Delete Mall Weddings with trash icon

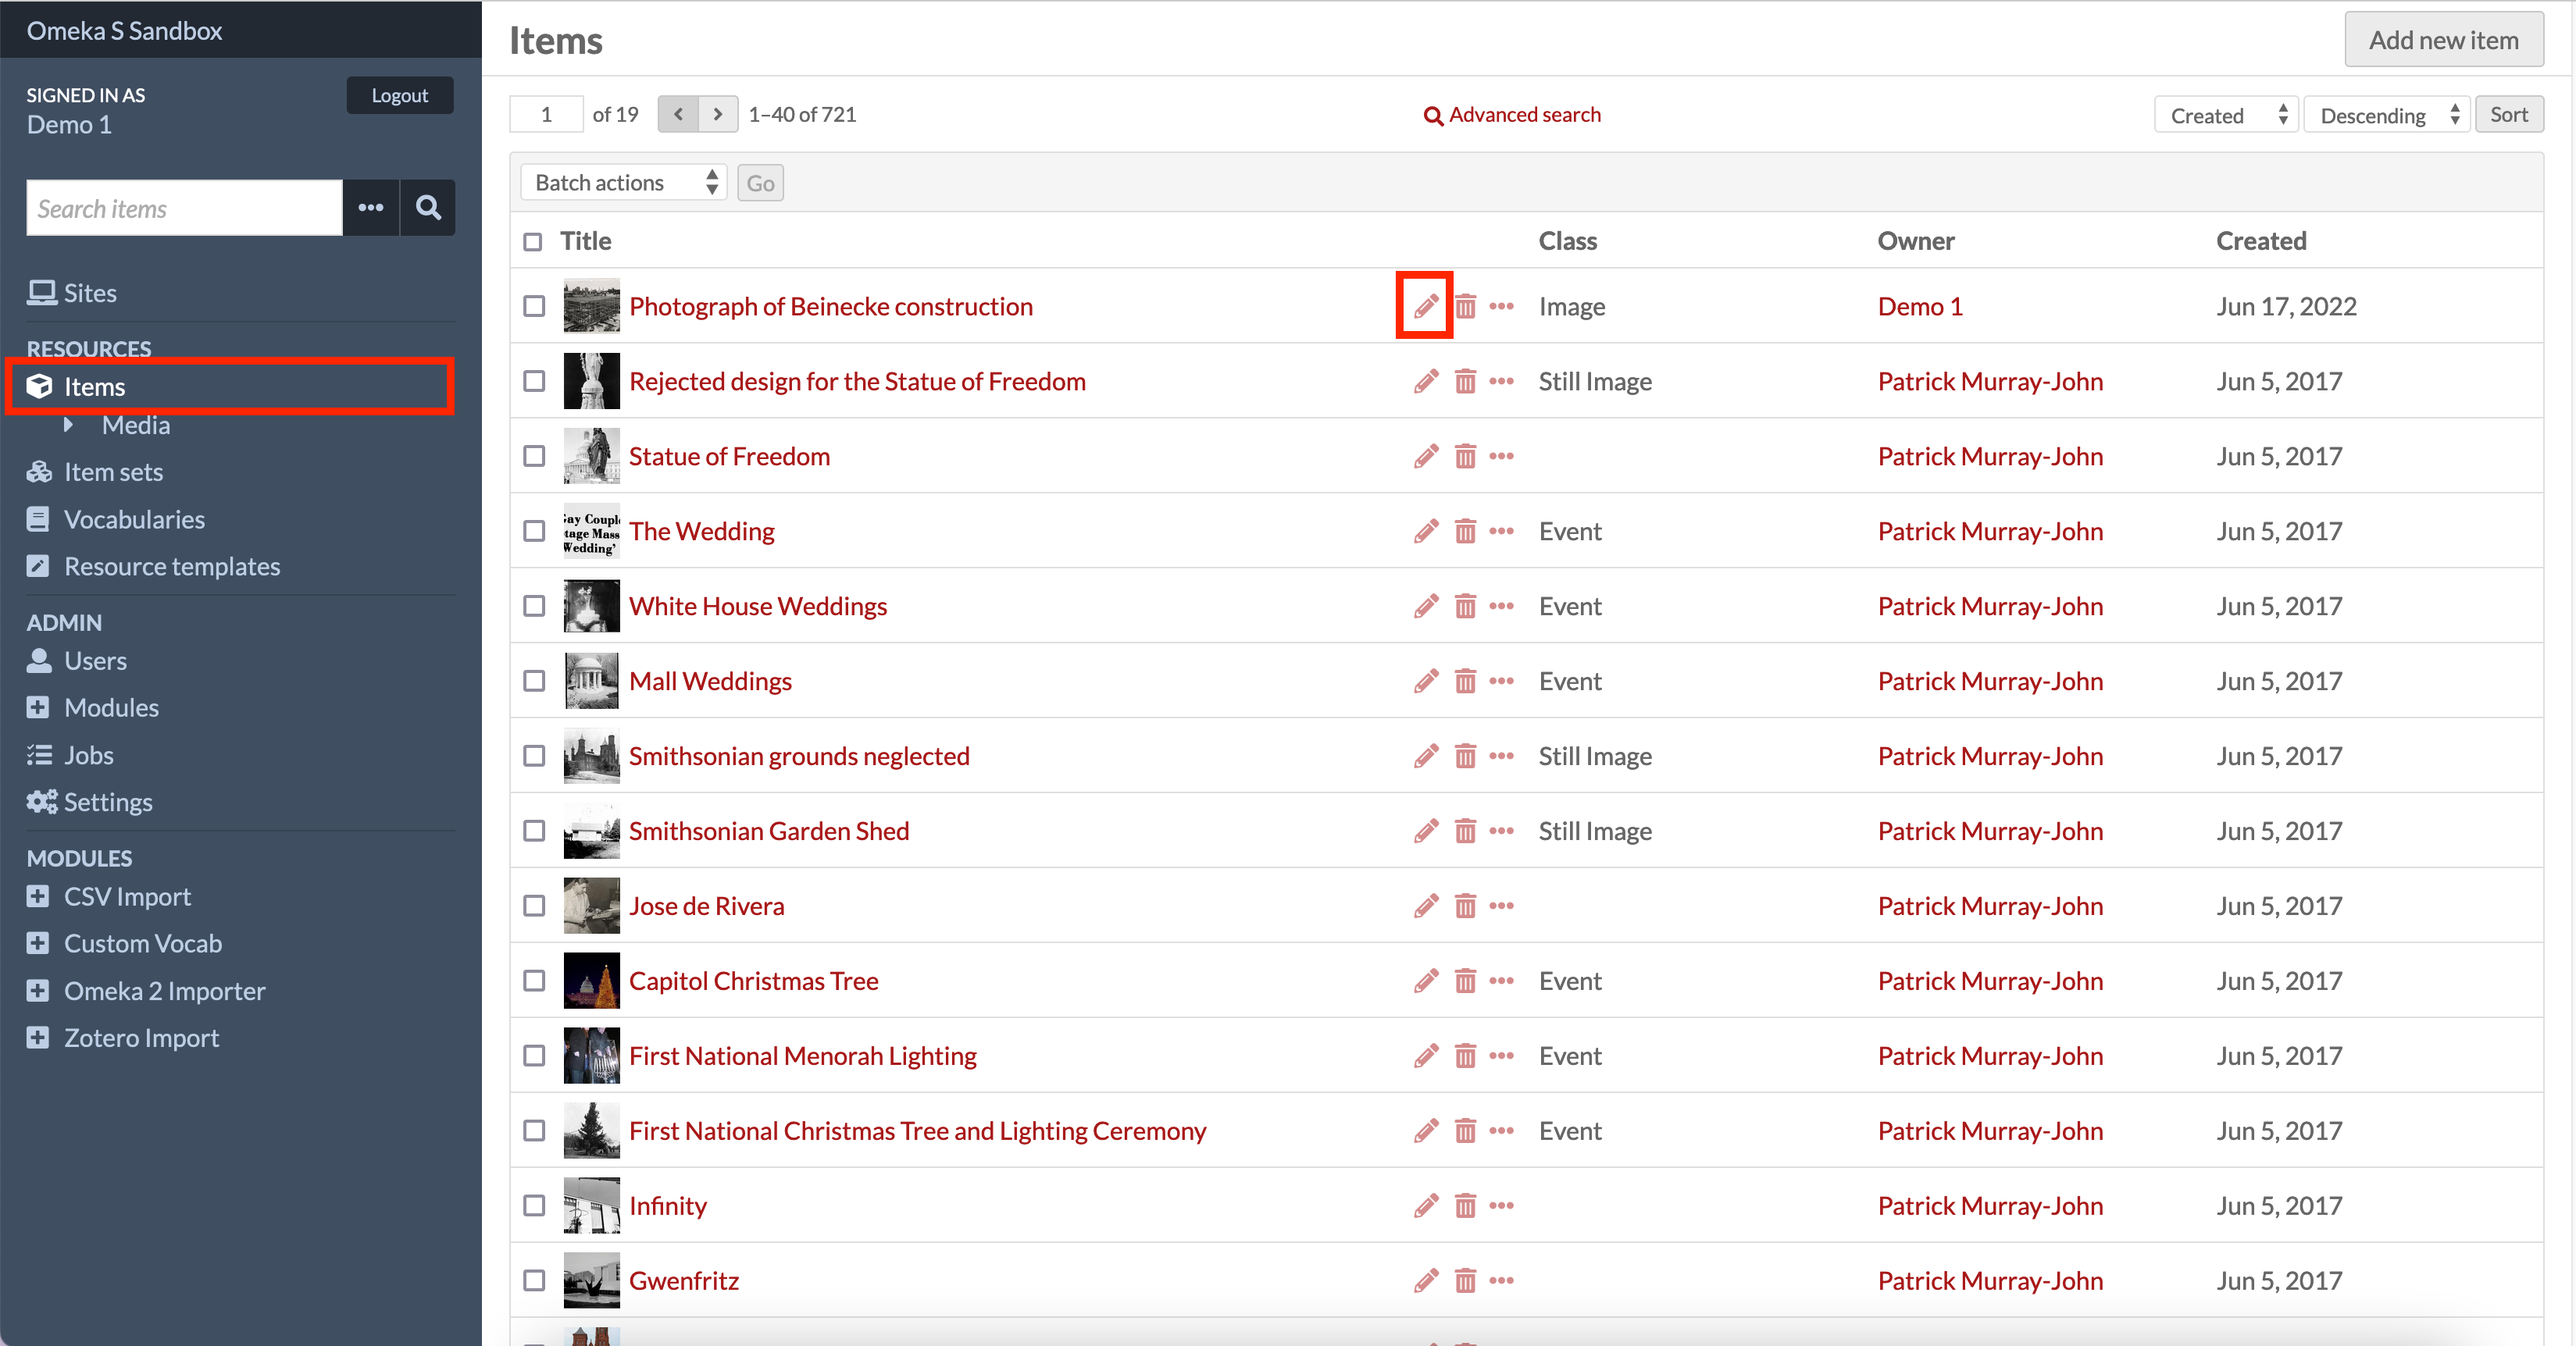click(x=1465, y=681)
